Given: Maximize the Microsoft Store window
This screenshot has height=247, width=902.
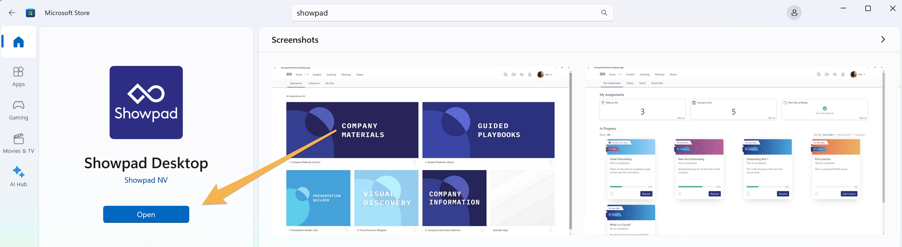Looking at the screenshot, I should click(x=868, y=8).
